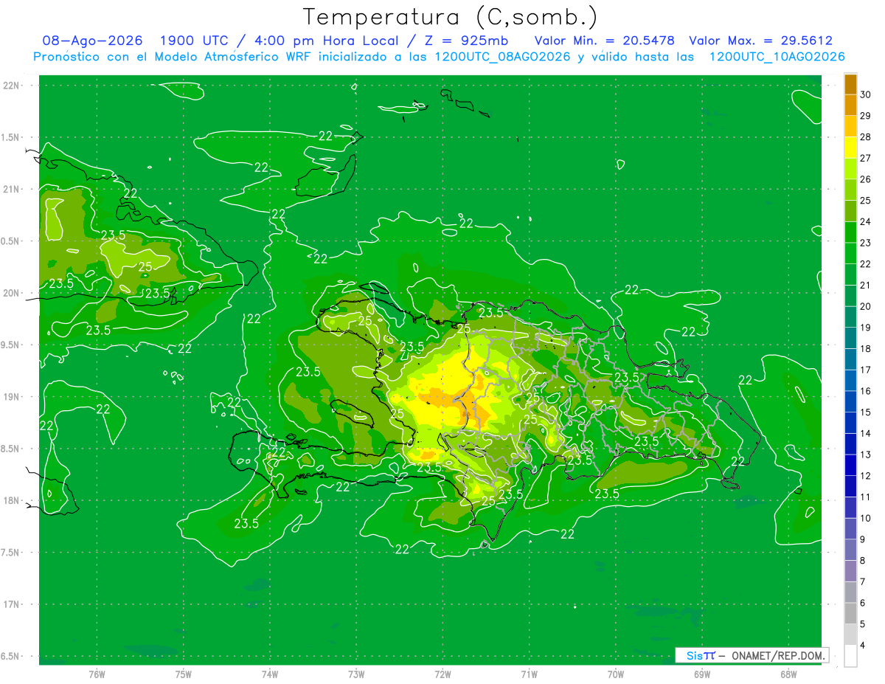Pick the dark blue swatch between legend 12 and 13
The height and width of the screenshot is (684, 885).
(x=851, y=465)
